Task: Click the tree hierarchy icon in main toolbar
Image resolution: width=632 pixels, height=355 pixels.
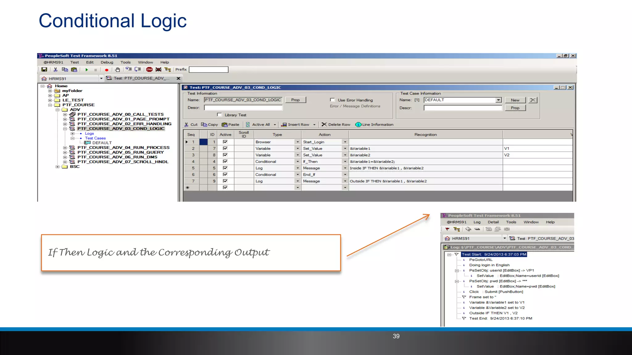Action: point(168,70)
